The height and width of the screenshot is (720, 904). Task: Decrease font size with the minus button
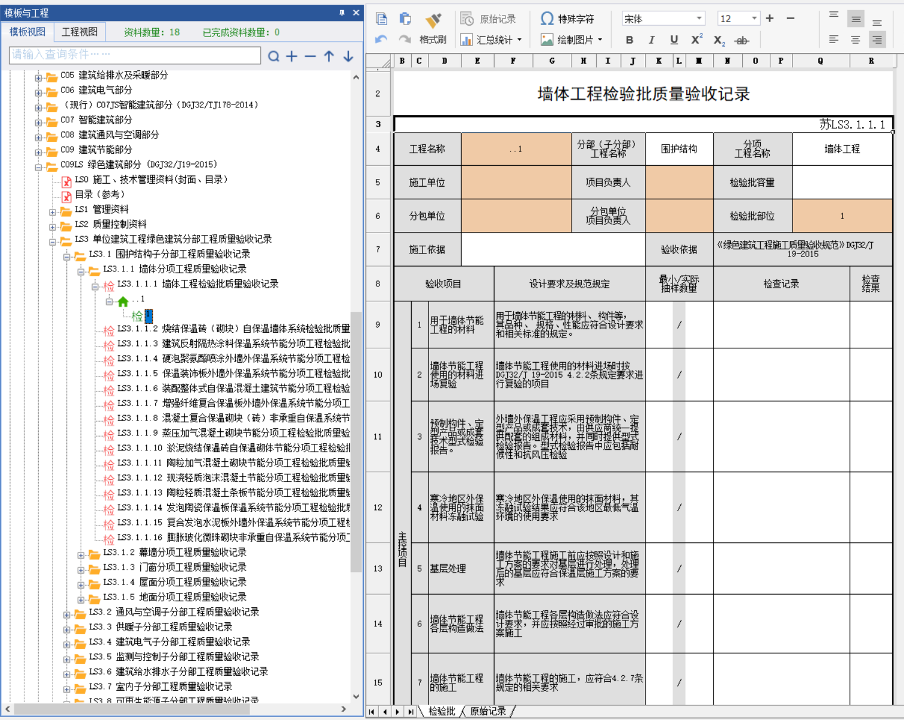point(791,18)
